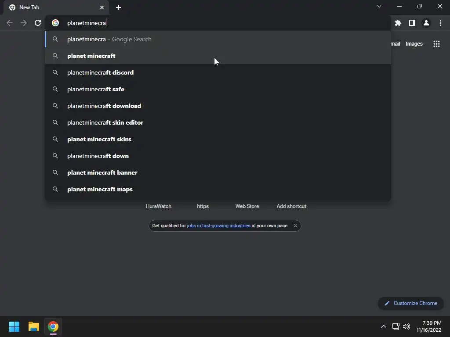Viewport: 450px width, 337px height.
Task: Click the magnifier icon beside 'planet minecraft maps'
Action: coord(55,189)
